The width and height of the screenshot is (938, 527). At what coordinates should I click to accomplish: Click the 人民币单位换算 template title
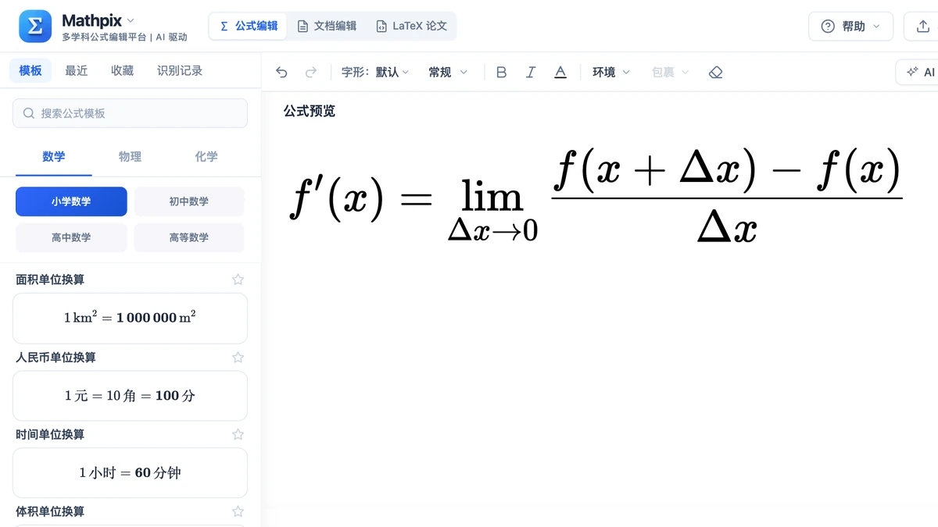pos(55,357)
